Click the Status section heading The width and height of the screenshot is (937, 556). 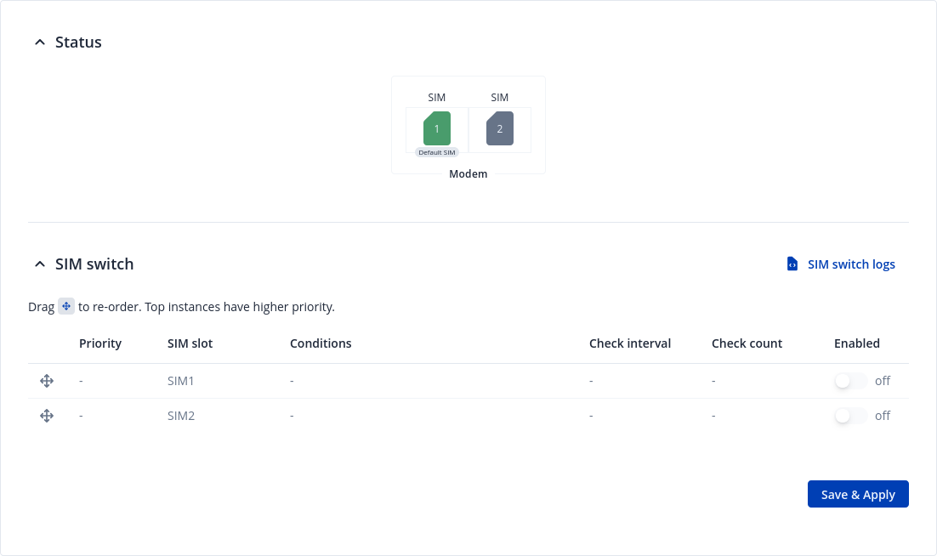click(x=78, y=43)
